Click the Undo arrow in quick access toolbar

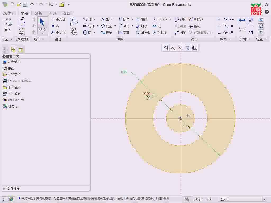(31, 4)
